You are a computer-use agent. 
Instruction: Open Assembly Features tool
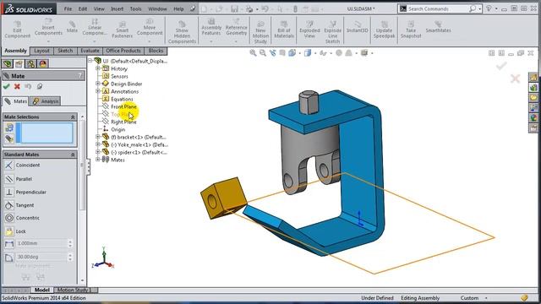211,28
